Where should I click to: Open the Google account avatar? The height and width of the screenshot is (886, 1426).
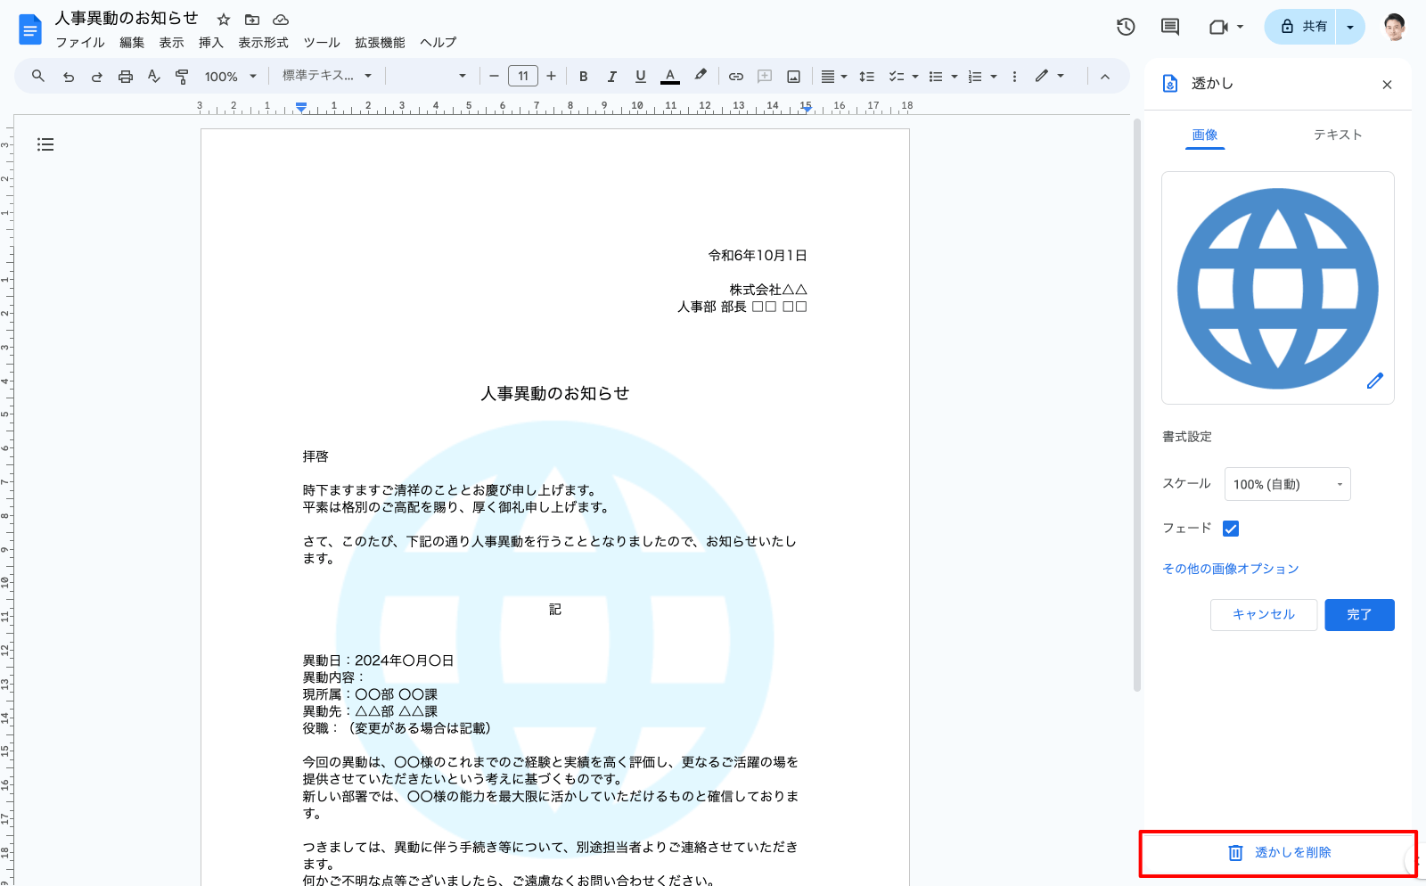1395,27
